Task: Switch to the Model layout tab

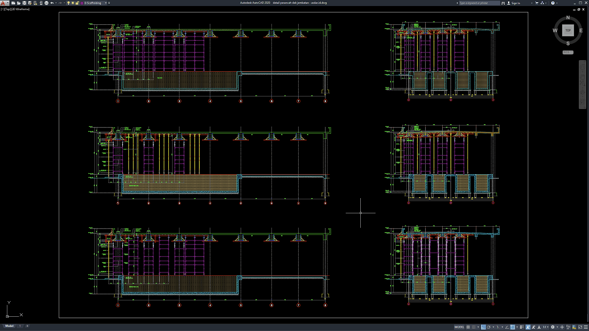Action: pyautogui.click(x=9, y=326)
